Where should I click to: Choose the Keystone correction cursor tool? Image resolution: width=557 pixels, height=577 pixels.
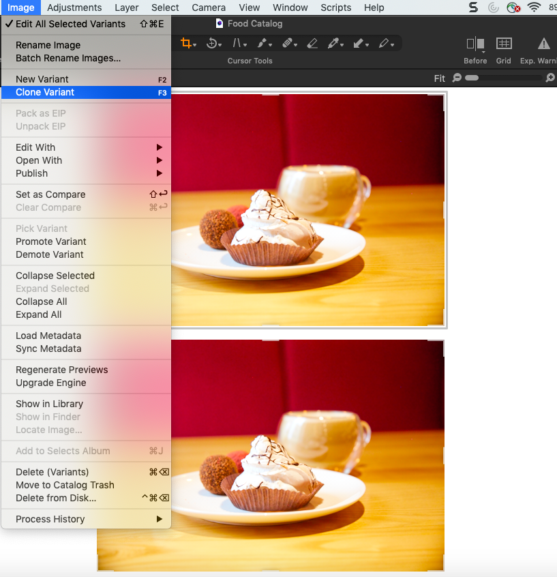coord(237,44)
